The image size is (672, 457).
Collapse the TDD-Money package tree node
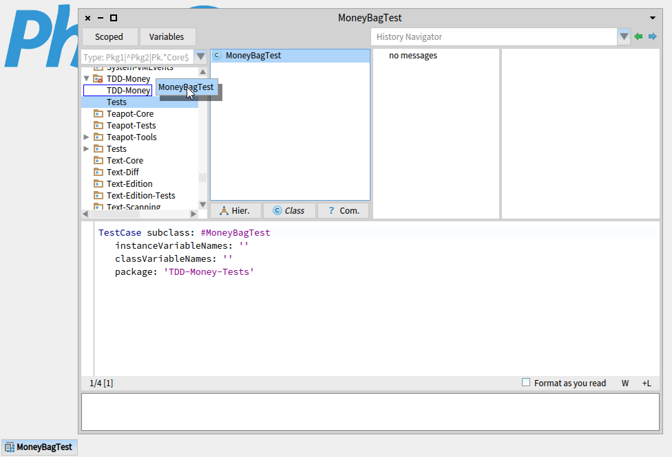[x=87, y=79]
